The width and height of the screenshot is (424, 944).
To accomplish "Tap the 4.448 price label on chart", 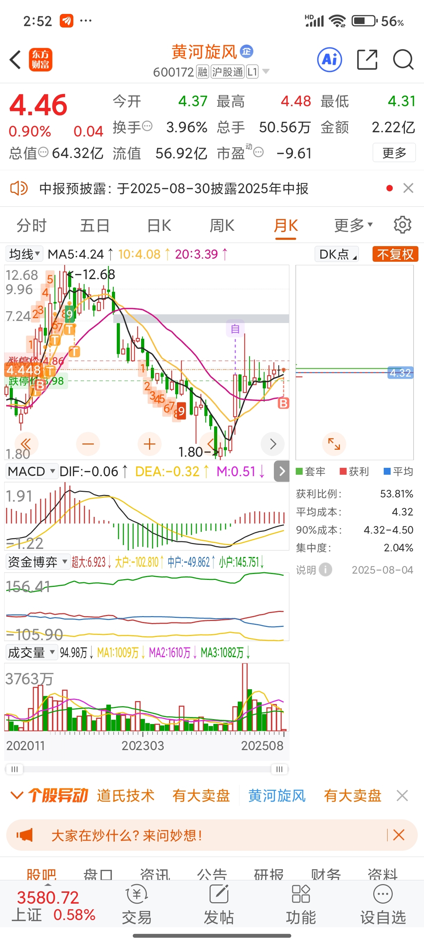I will 23,370.
